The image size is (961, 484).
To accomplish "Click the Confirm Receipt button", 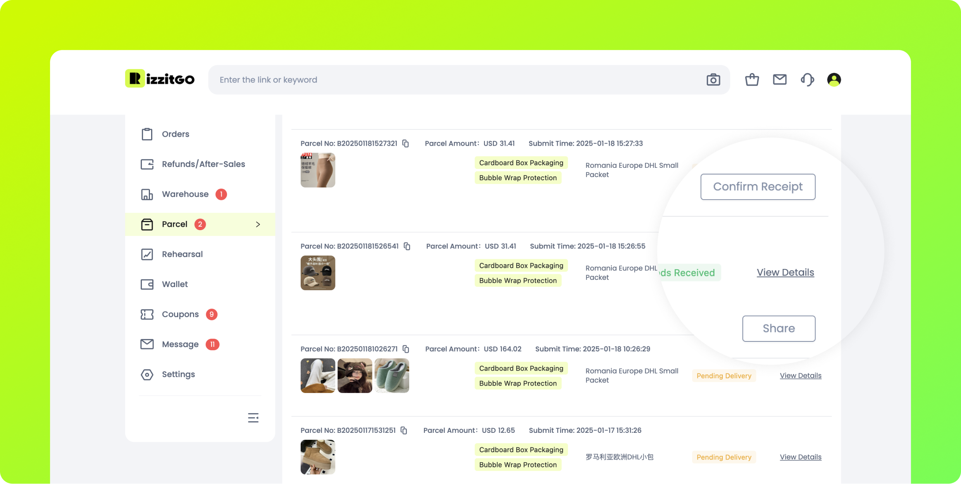I will click(x=758, y=187).
